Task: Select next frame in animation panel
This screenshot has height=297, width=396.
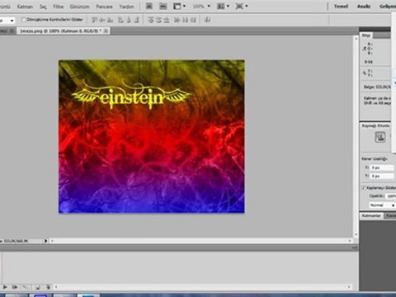Action: pos(15,287)
